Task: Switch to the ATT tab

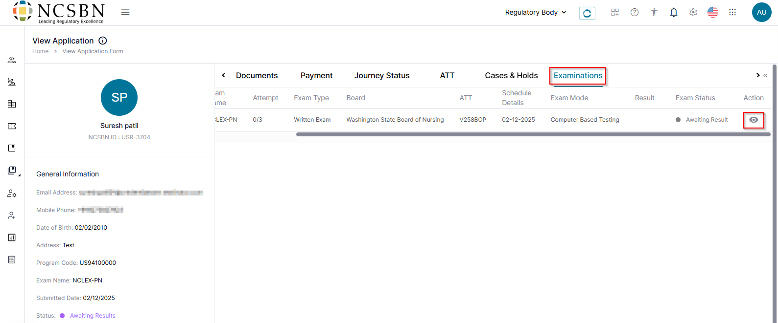Action: pos(447,75)
